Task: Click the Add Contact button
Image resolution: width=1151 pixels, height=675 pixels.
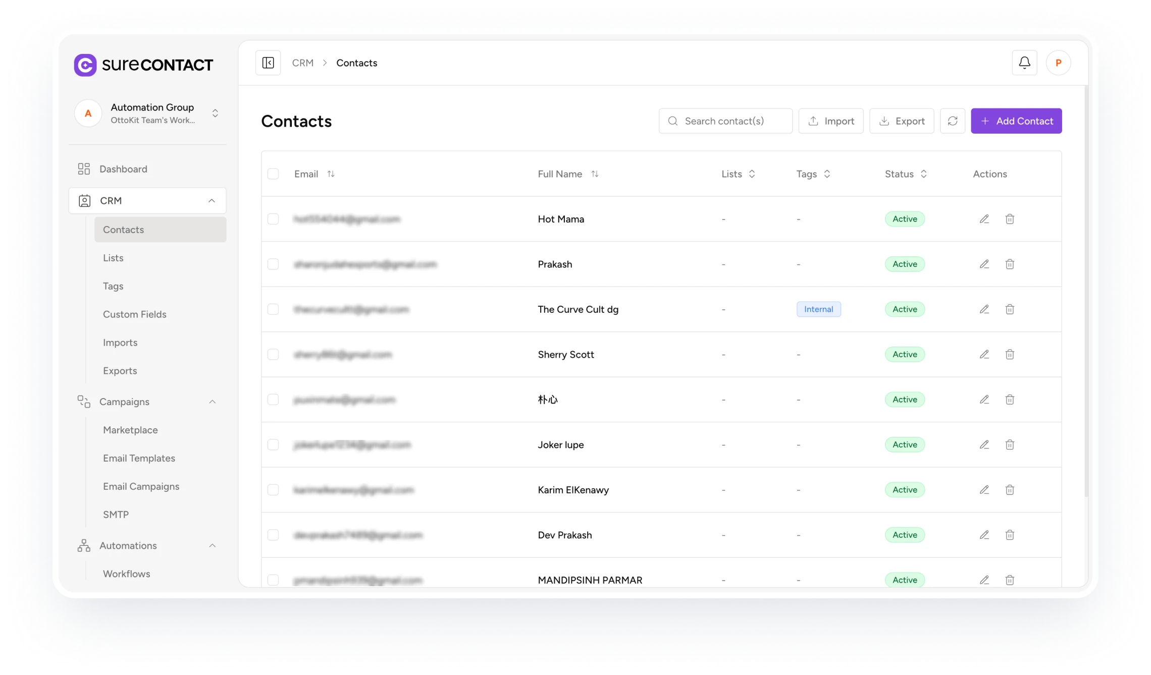Action: click(x=1016, y=121)
